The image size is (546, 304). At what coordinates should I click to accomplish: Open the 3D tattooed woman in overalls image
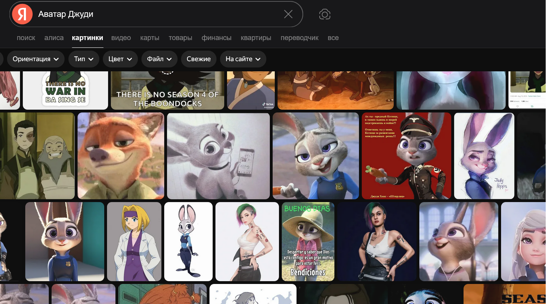coord(377,241)
